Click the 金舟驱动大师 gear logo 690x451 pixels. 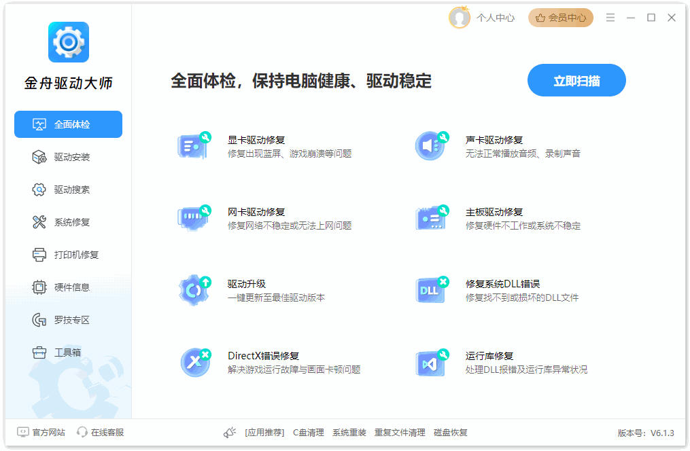click(x=69, y=42)
